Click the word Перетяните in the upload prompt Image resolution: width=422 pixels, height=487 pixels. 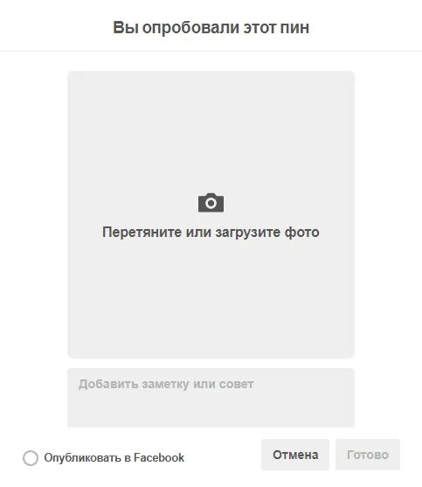[142, 232]
